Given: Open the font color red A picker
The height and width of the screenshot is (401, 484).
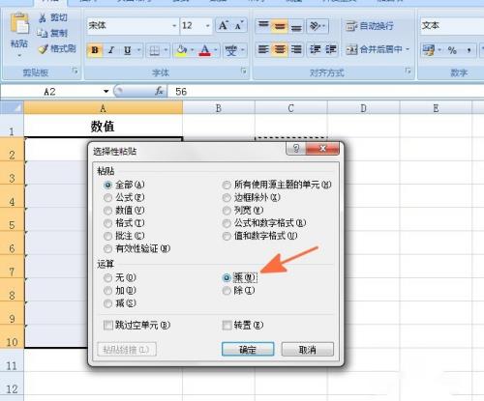Looking at the screenshot, I should click(205, 50).
